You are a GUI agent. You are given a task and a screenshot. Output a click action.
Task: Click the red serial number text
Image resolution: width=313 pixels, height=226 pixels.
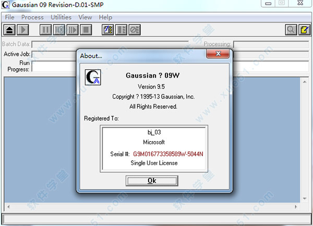click(168, 154)
